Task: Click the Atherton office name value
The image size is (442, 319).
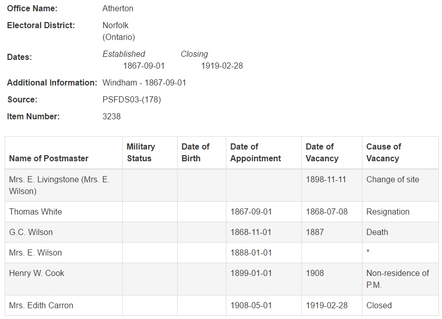Action: tap(118, 8)
